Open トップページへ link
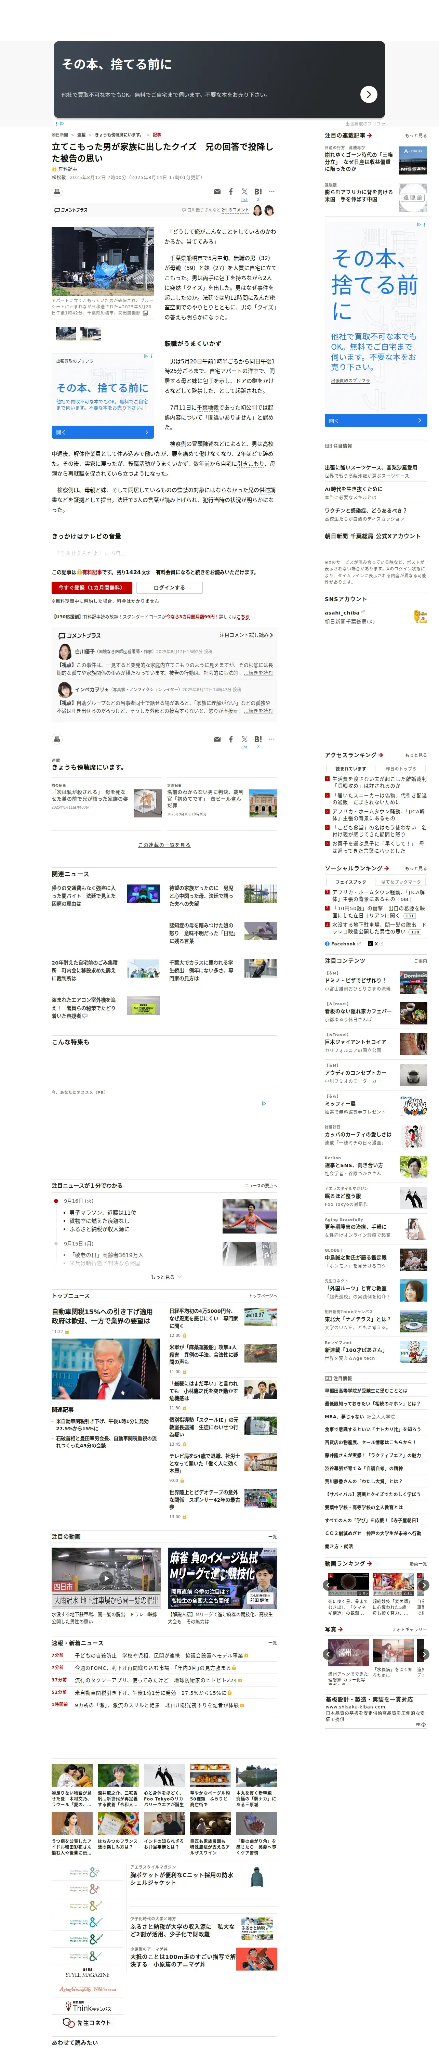This screenshot has height=2053, width=439. [x=263, y=1295]
